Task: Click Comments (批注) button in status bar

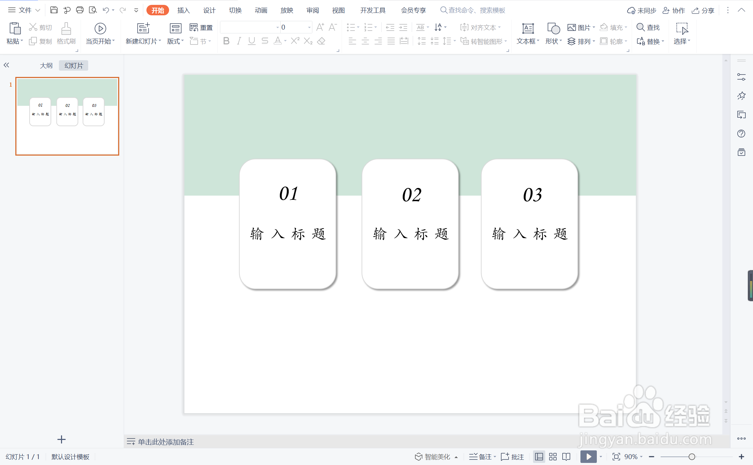Action: (512, 457)
